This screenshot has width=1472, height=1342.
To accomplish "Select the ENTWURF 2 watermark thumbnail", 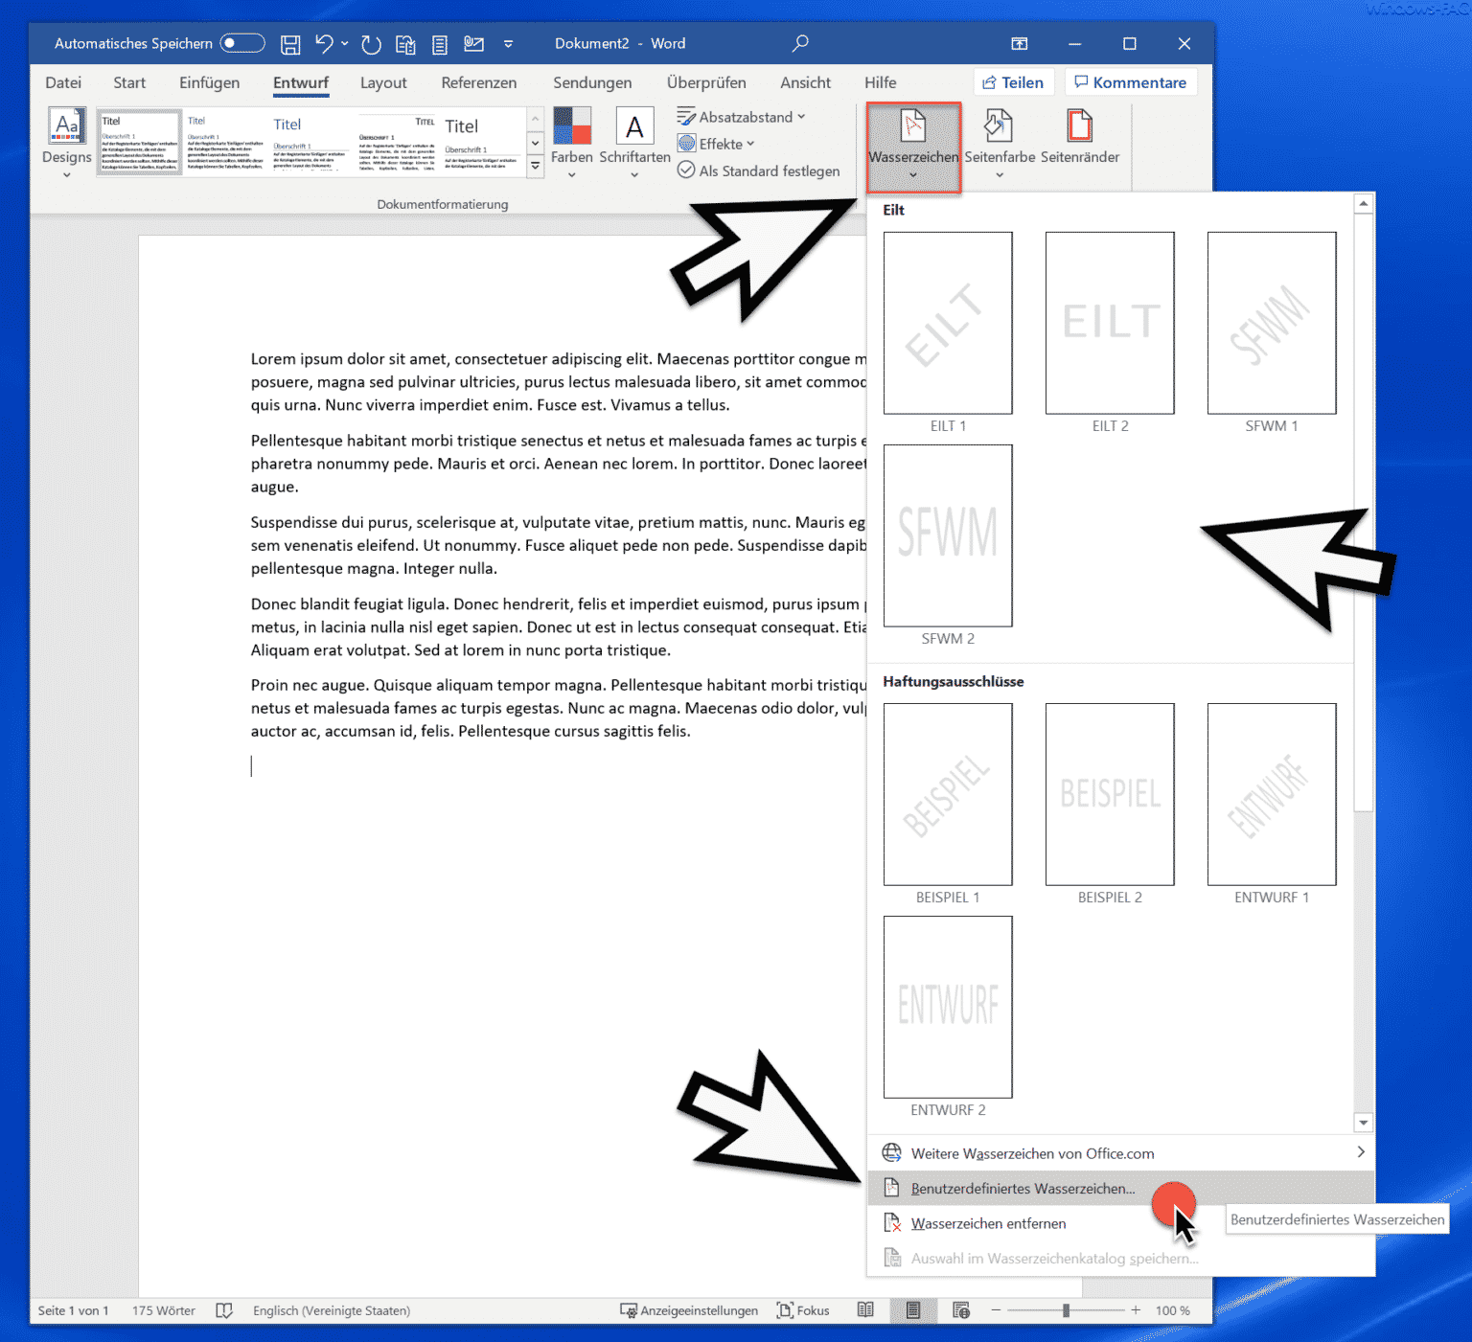I will click(947, 1007).
